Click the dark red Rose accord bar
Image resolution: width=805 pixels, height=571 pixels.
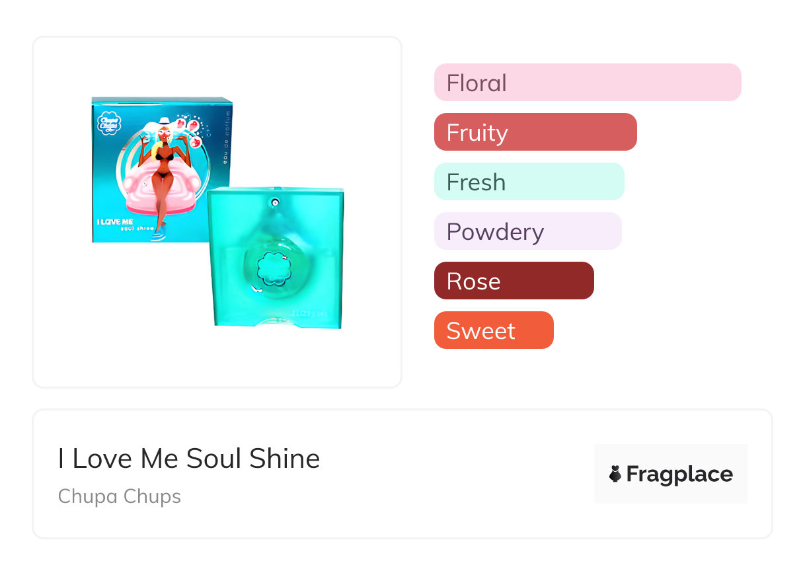[514, 281]
